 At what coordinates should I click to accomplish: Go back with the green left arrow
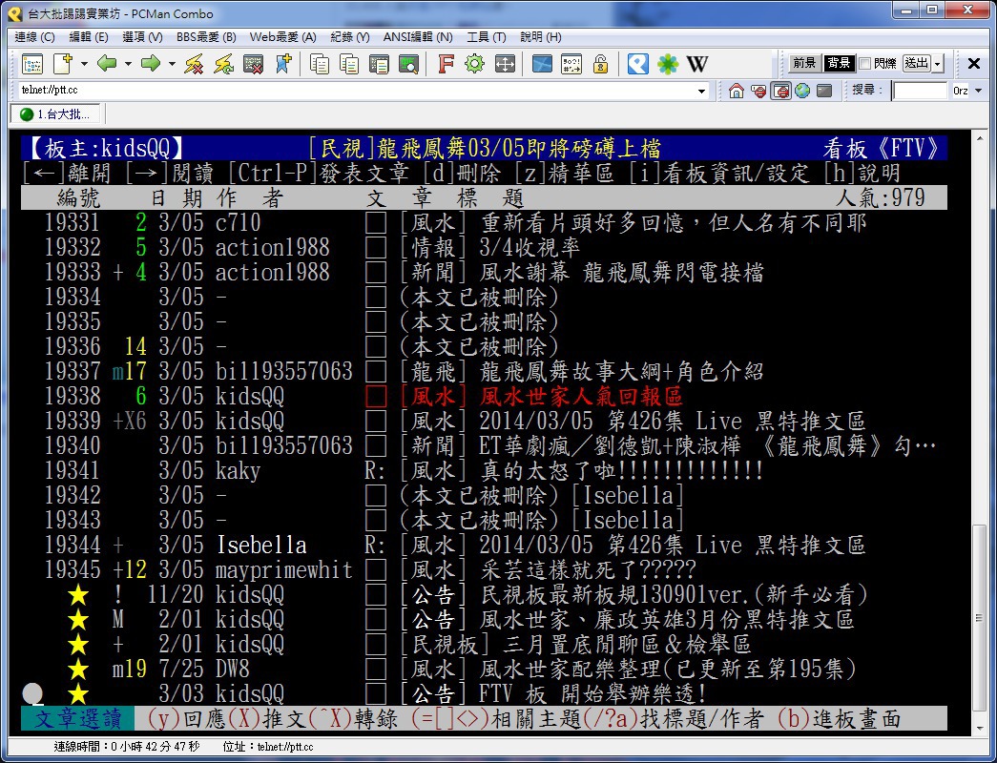point(107,64)
